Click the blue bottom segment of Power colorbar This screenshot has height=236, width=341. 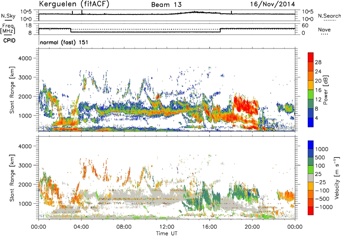click(311, 122)
